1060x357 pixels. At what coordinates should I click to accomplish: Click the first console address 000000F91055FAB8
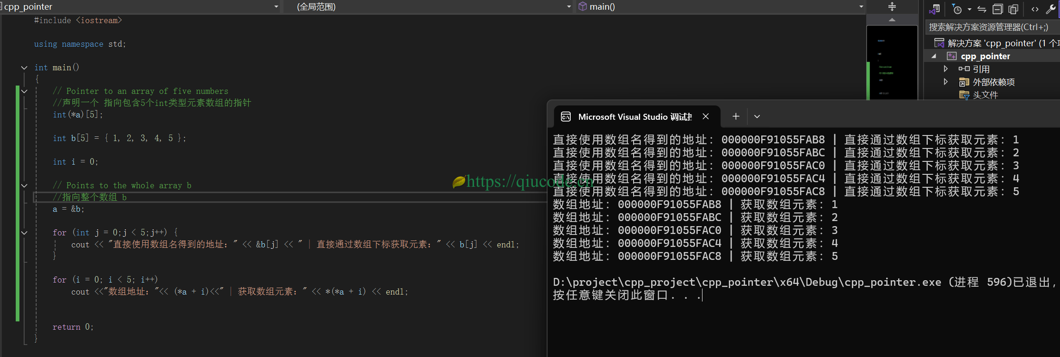pyautogui.click(x=773, y=140)
